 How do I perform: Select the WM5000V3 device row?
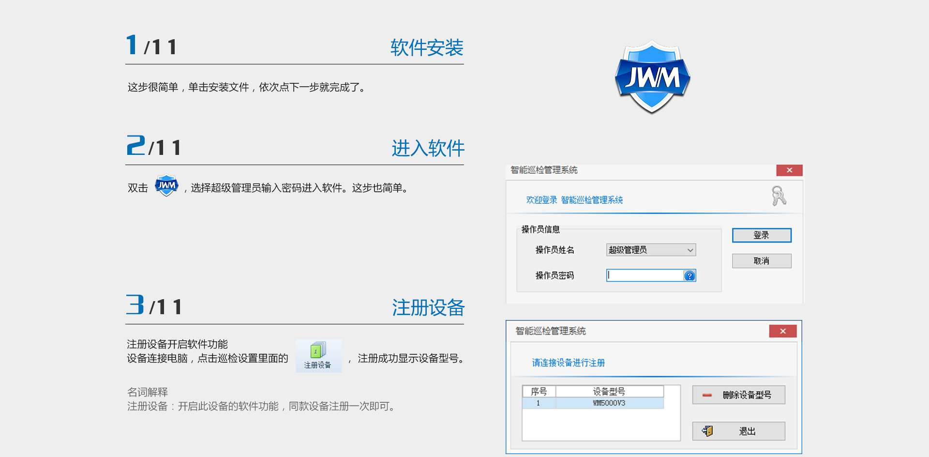(609, 403)
